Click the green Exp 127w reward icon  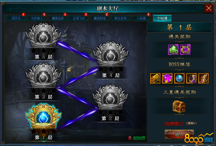tap(173, 50)
